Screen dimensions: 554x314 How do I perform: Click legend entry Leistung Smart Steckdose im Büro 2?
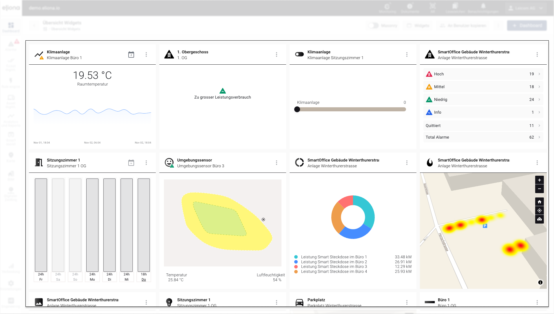point(334,262)
